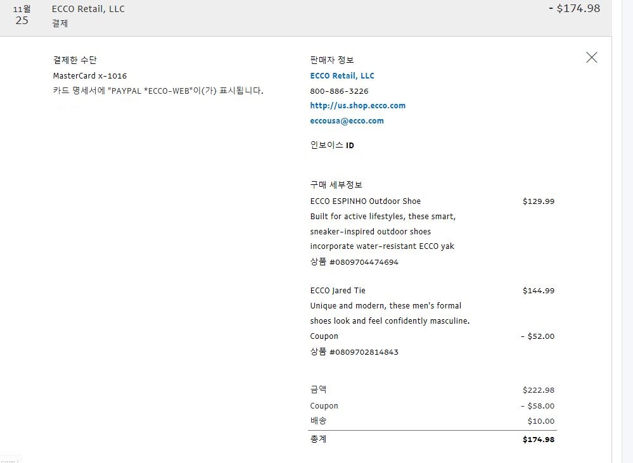Click the eccousa@ecco.com email link
Screen dimensions: 633x463
[347, 121]
